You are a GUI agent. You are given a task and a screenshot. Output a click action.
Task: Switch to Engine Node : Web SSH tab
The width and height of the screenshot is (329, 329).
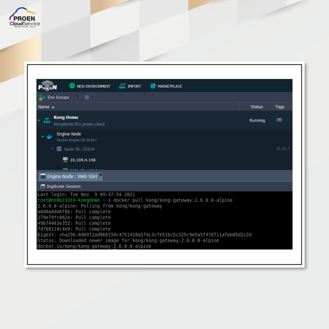click(x=72, y=176)
